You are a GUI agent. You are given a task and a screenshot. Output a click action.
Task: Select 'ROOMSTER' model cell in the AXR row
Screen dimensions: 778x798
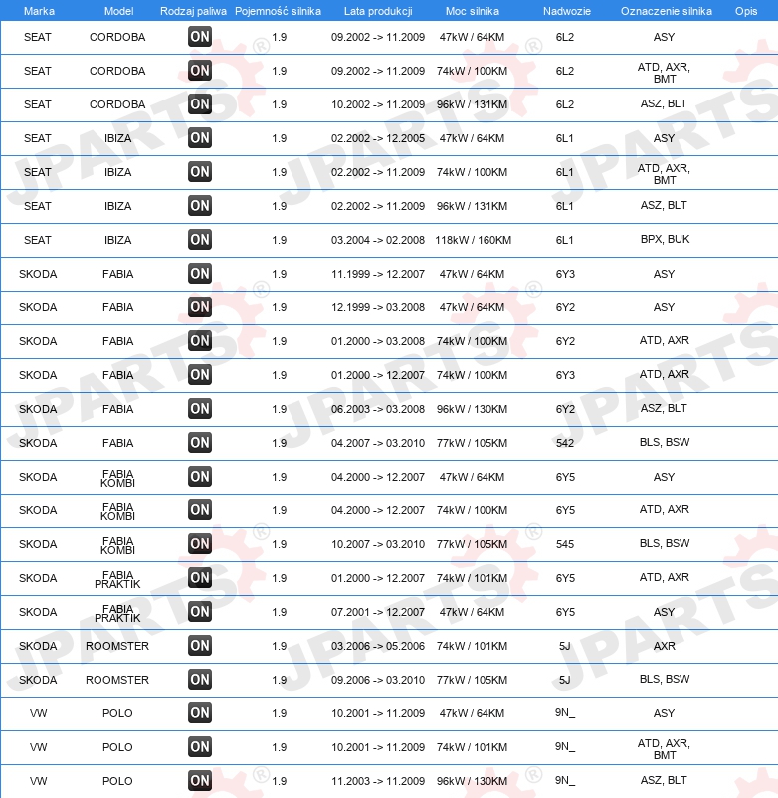(x=117, y=646)
